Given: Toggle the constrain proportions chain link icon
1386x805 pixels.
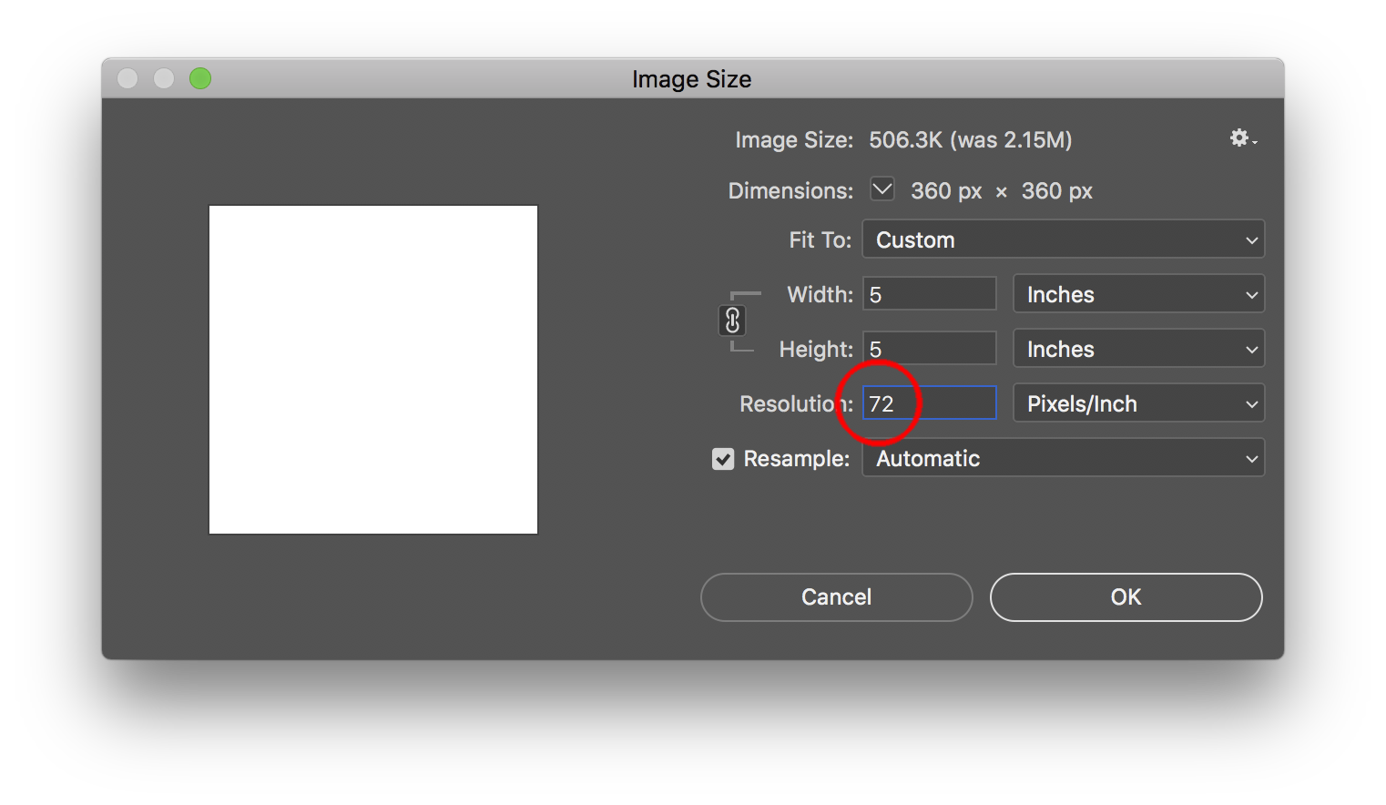Looking at the screenshot, I should (732, 321).
